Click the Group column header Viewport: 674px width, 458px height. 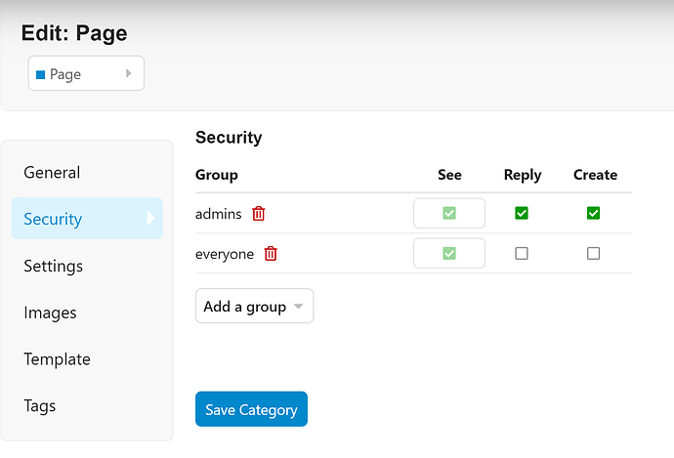(217, 176)
